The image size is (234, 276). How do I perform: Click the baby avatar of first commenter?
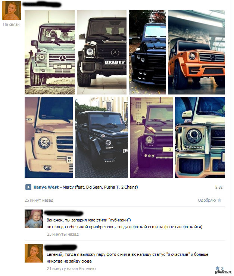pyautogui.click(x=34, y=219)
